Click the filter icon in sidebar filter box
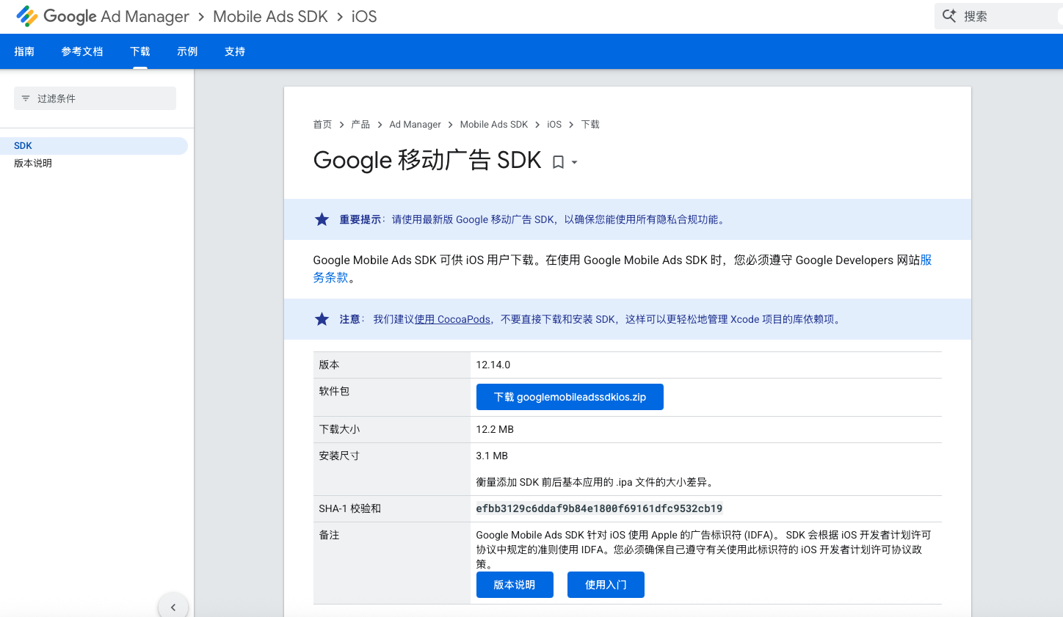The height and width of the screenshot is (617, 1063). coord(26,98)
